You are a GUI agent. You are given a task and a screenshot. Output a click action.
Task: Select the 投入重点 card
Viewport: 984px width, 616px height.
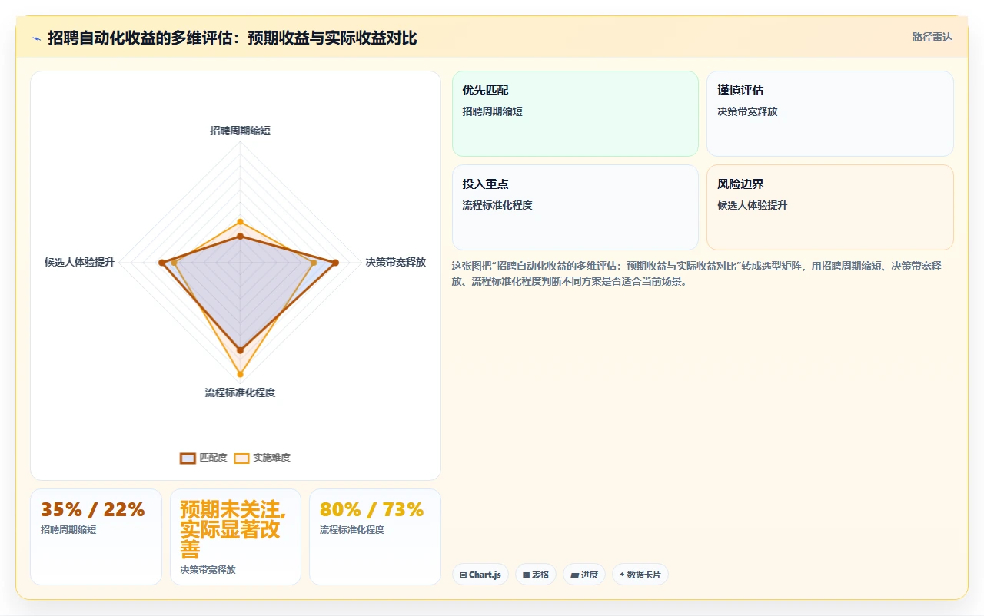[575, 207]
